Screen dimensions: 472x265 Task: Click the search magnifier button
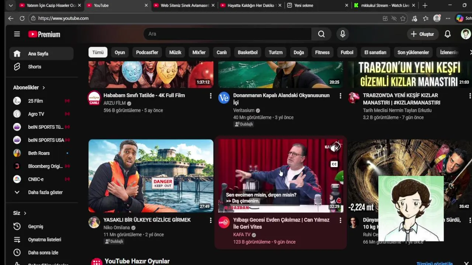click(x=321, y=34)
